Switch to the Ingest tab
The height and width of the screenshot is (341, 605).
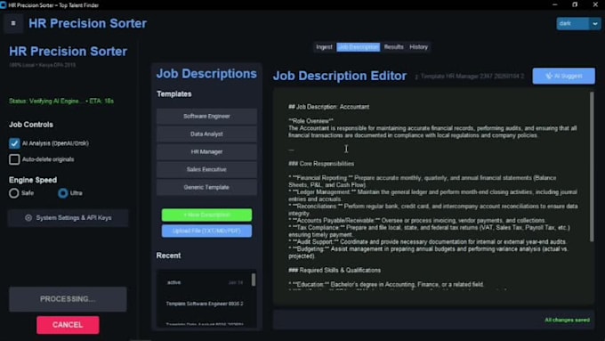tap(324, 47)
